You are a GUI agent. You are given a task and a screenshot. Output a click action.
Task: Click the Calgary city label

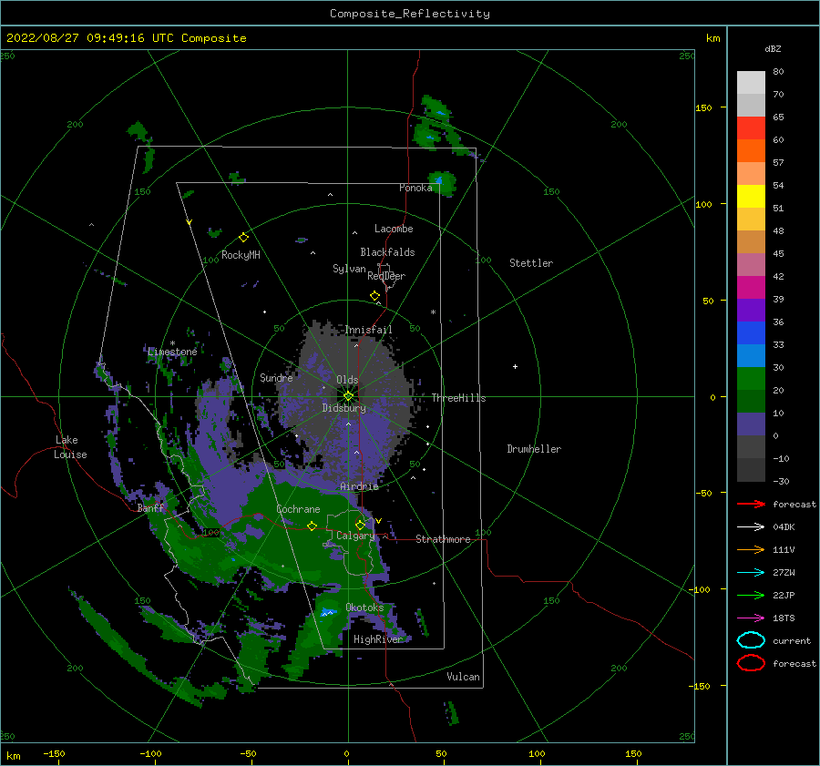click(x=355, y=536)
